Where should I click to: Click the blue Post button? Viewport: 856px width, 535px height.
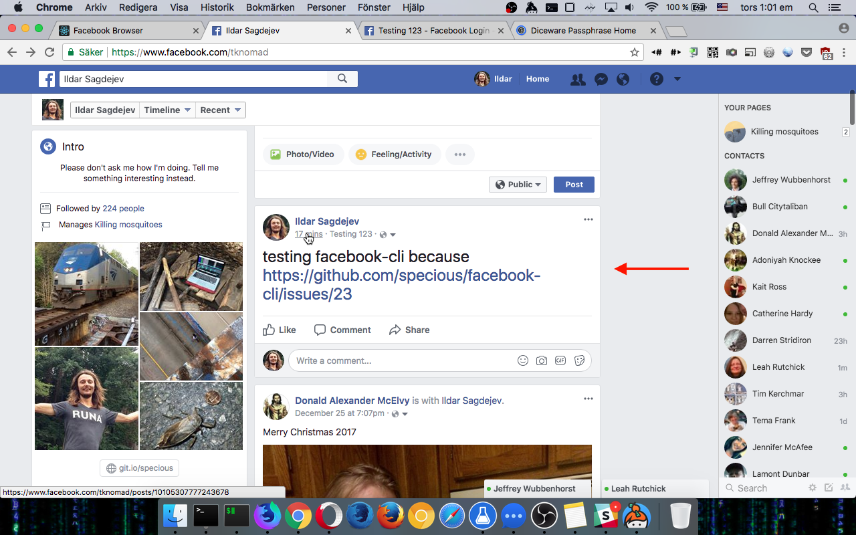tap(574, 185)
